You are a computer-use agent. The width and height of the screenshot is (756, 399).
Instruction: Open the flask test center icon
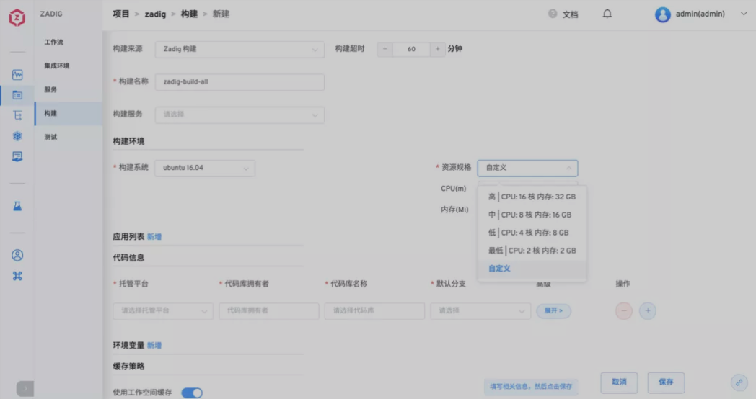pos(17,206)
